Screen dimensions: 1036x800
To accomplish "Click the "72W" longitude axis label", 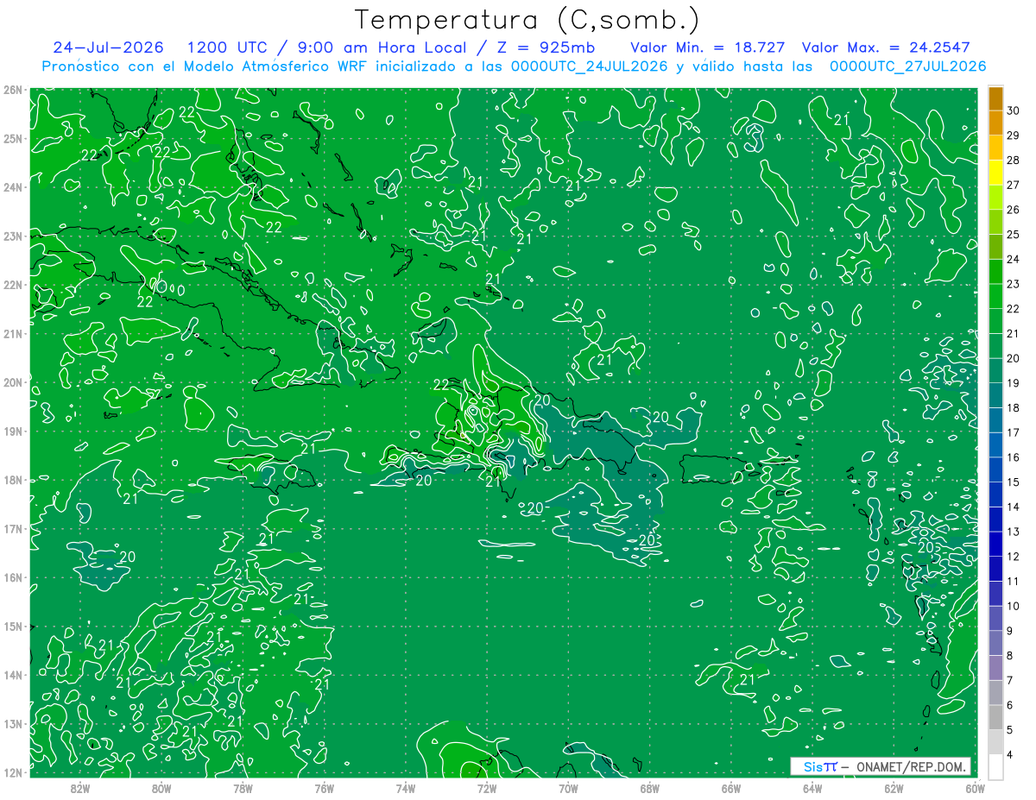I will click(487, 788).
